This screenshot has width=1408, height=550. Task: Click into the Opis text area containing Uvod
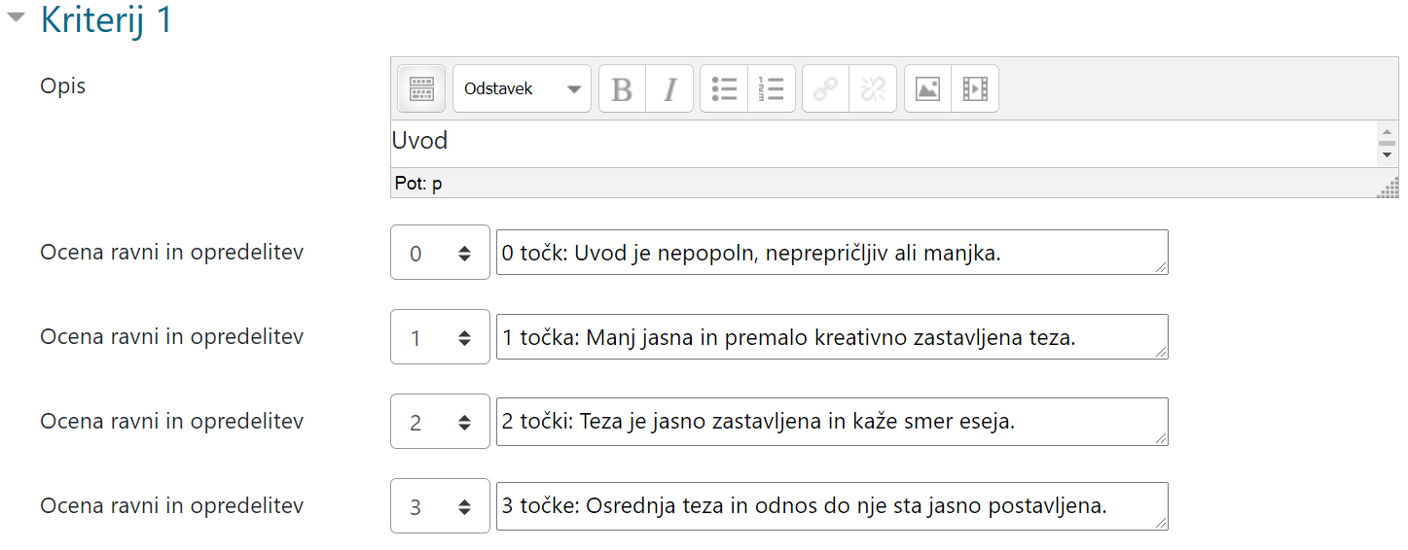884,143
